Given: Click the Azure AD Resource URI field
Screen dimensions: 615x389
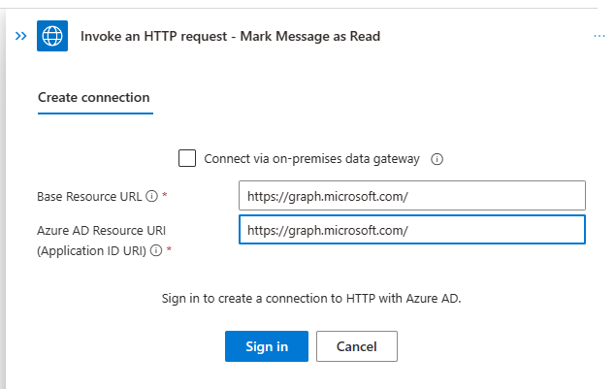Looking at the screenshot, I should [x=412, y=229].
